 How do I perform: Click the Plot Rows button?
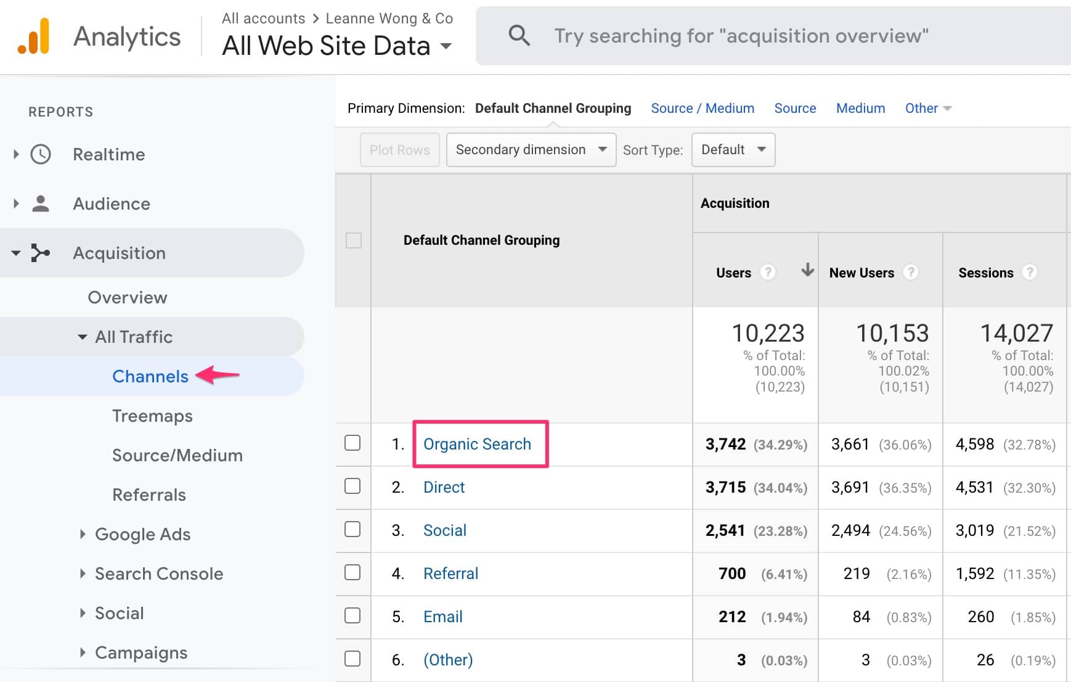pos(399,150)
